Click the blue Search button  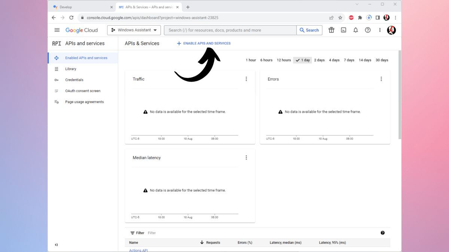[x=309, y=30]
